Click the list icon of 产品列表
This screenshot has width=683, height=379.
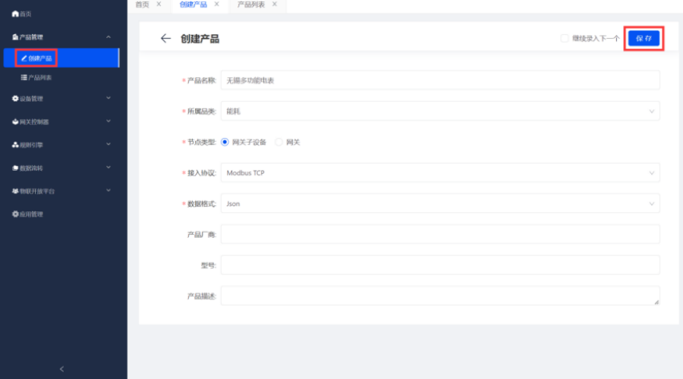pyautogui.click(x=24, y=77)
